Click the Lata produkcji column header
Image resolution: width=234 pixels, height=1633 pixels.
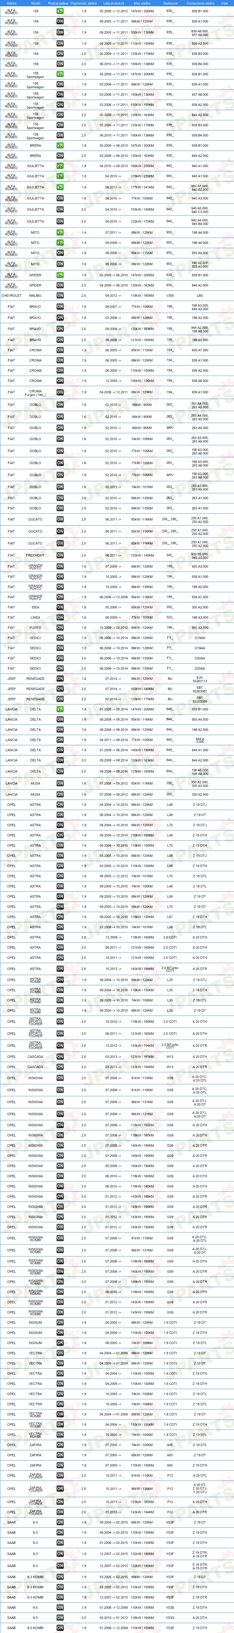point(114,3)
